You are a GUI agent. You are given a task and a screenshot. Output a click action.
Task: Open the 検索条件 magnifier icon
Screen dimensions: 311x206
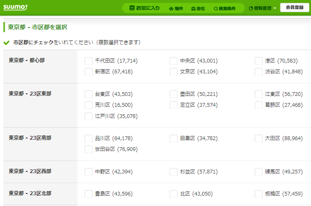click(x=215, y=8)
